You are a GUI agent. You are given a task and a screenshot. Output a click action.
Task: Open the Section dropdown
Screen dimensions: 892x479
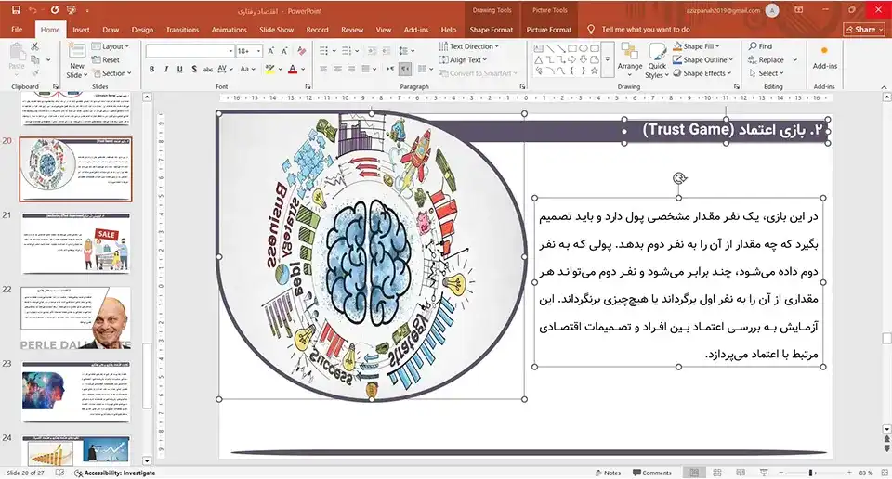pyautogui.click(x=111, y=73)
